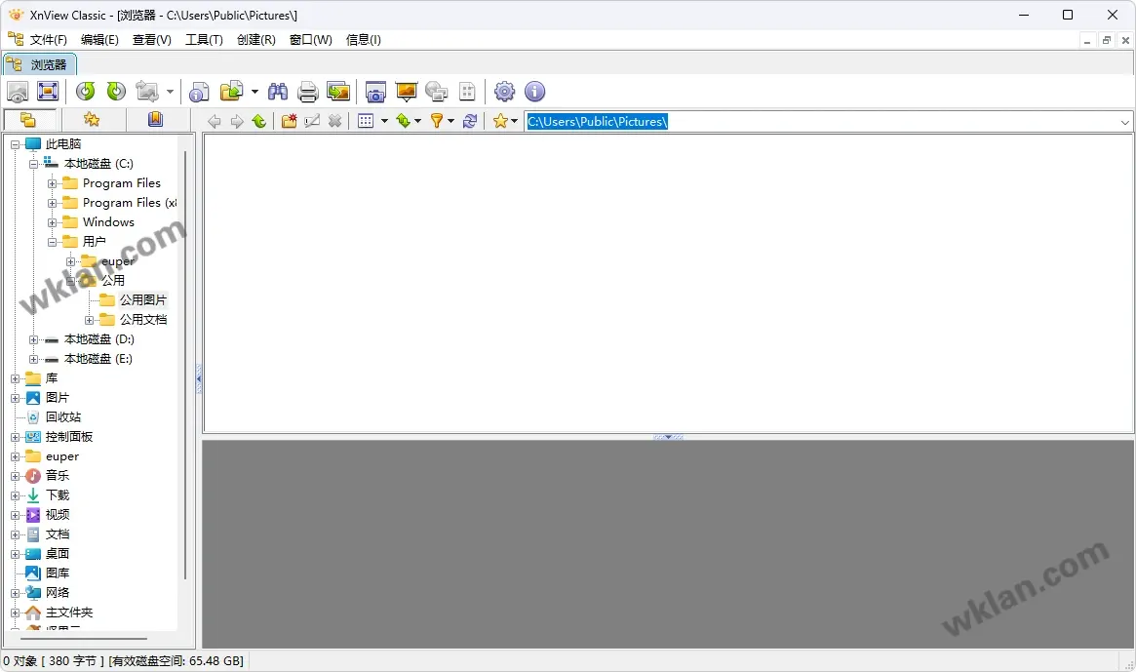Screen dimensions: 1136x672
Task: Open the 文件(F) menu
Action: [x=48, y=40]
